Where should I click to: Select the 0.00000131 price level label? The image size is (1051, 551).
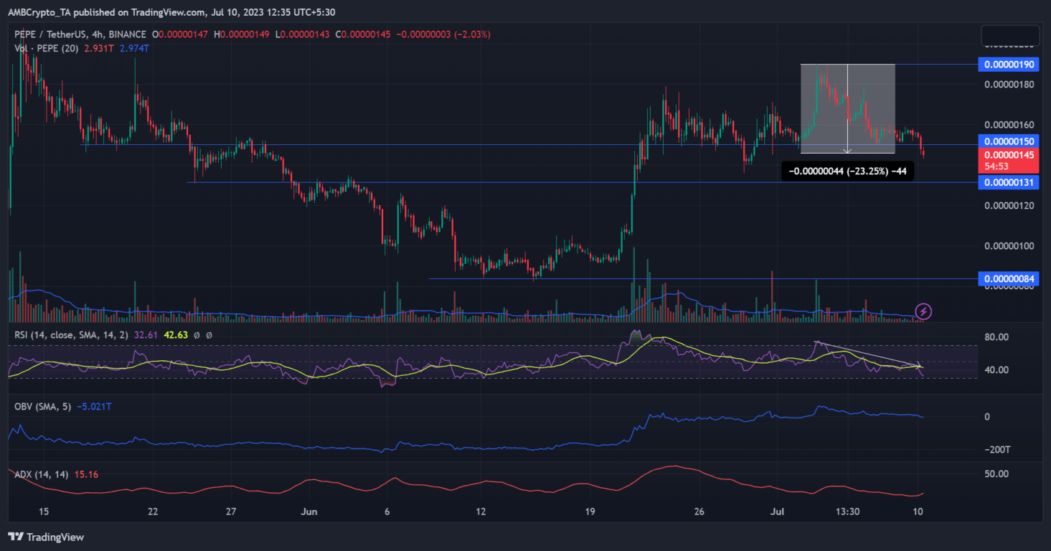[x=1008, y=183]
